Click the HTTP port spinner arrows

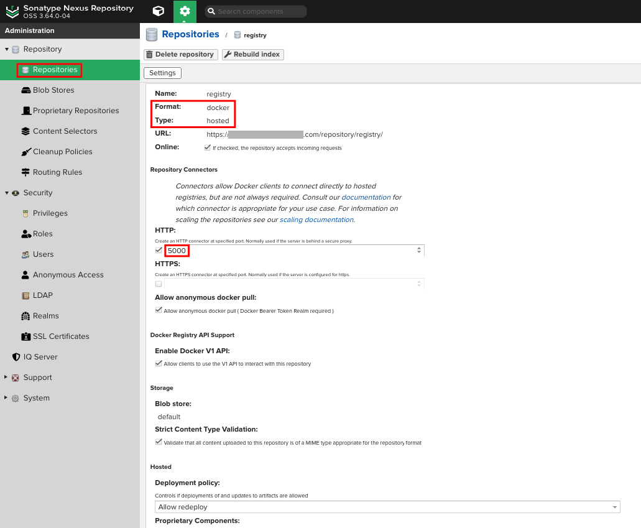(418, 250)
